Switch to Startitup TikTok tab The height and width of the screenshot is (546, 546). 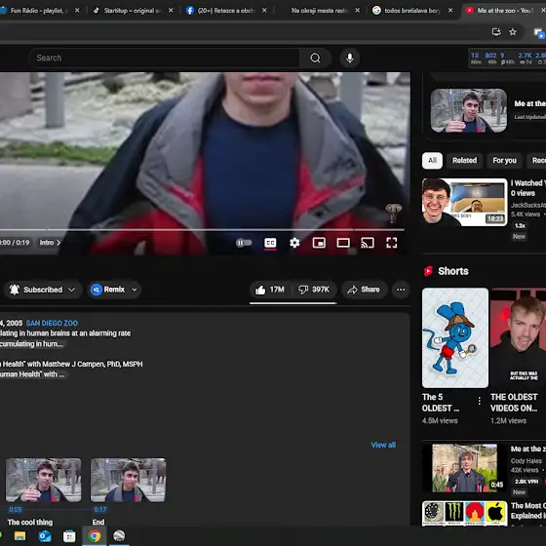pyautogui.click(x=133, y=11)
